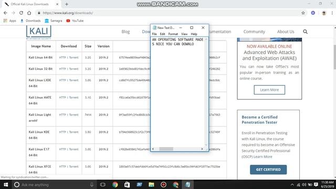
Task: Open the YouTube bookmark
Action: click(75, 21)
